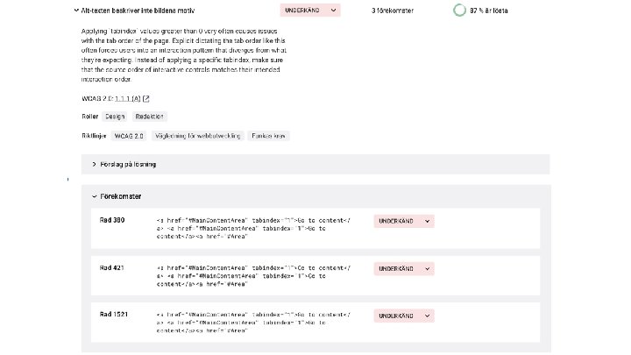The width and height of the screenshot is (631, 355).
Task: Click the "3 förekomster" count text
Action: coord(392,11)
